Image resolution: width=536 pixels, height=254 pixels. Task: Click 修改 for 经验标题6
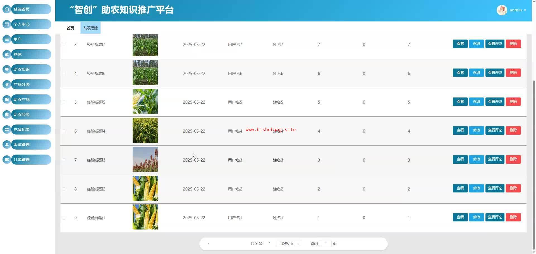point(476,73)
